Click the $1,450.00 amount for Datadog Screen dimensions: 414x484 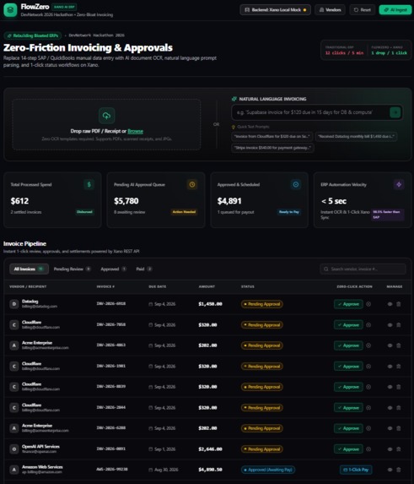(x=210, y=304)
